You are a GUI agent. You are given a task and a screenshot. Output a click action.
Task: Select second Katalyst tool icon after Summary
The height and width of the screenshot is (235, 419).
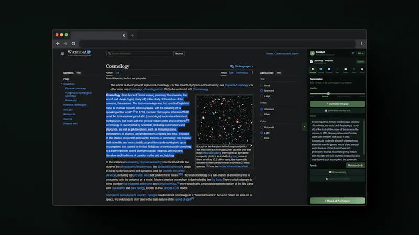[321, 70]
